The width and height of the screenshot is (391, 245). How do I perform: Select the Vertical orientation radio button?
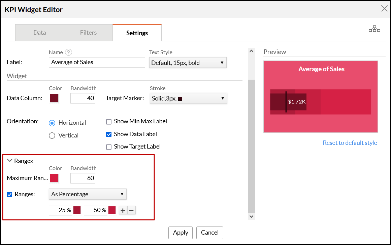(52, 135)
